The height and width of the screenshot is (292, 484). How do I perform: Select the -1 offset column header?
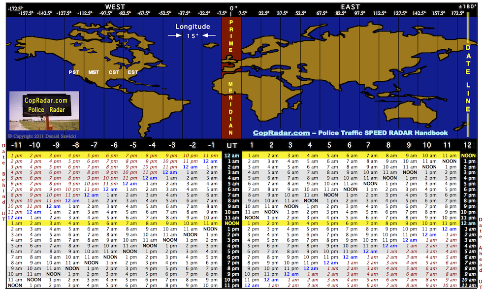click(x=211, y=145)
